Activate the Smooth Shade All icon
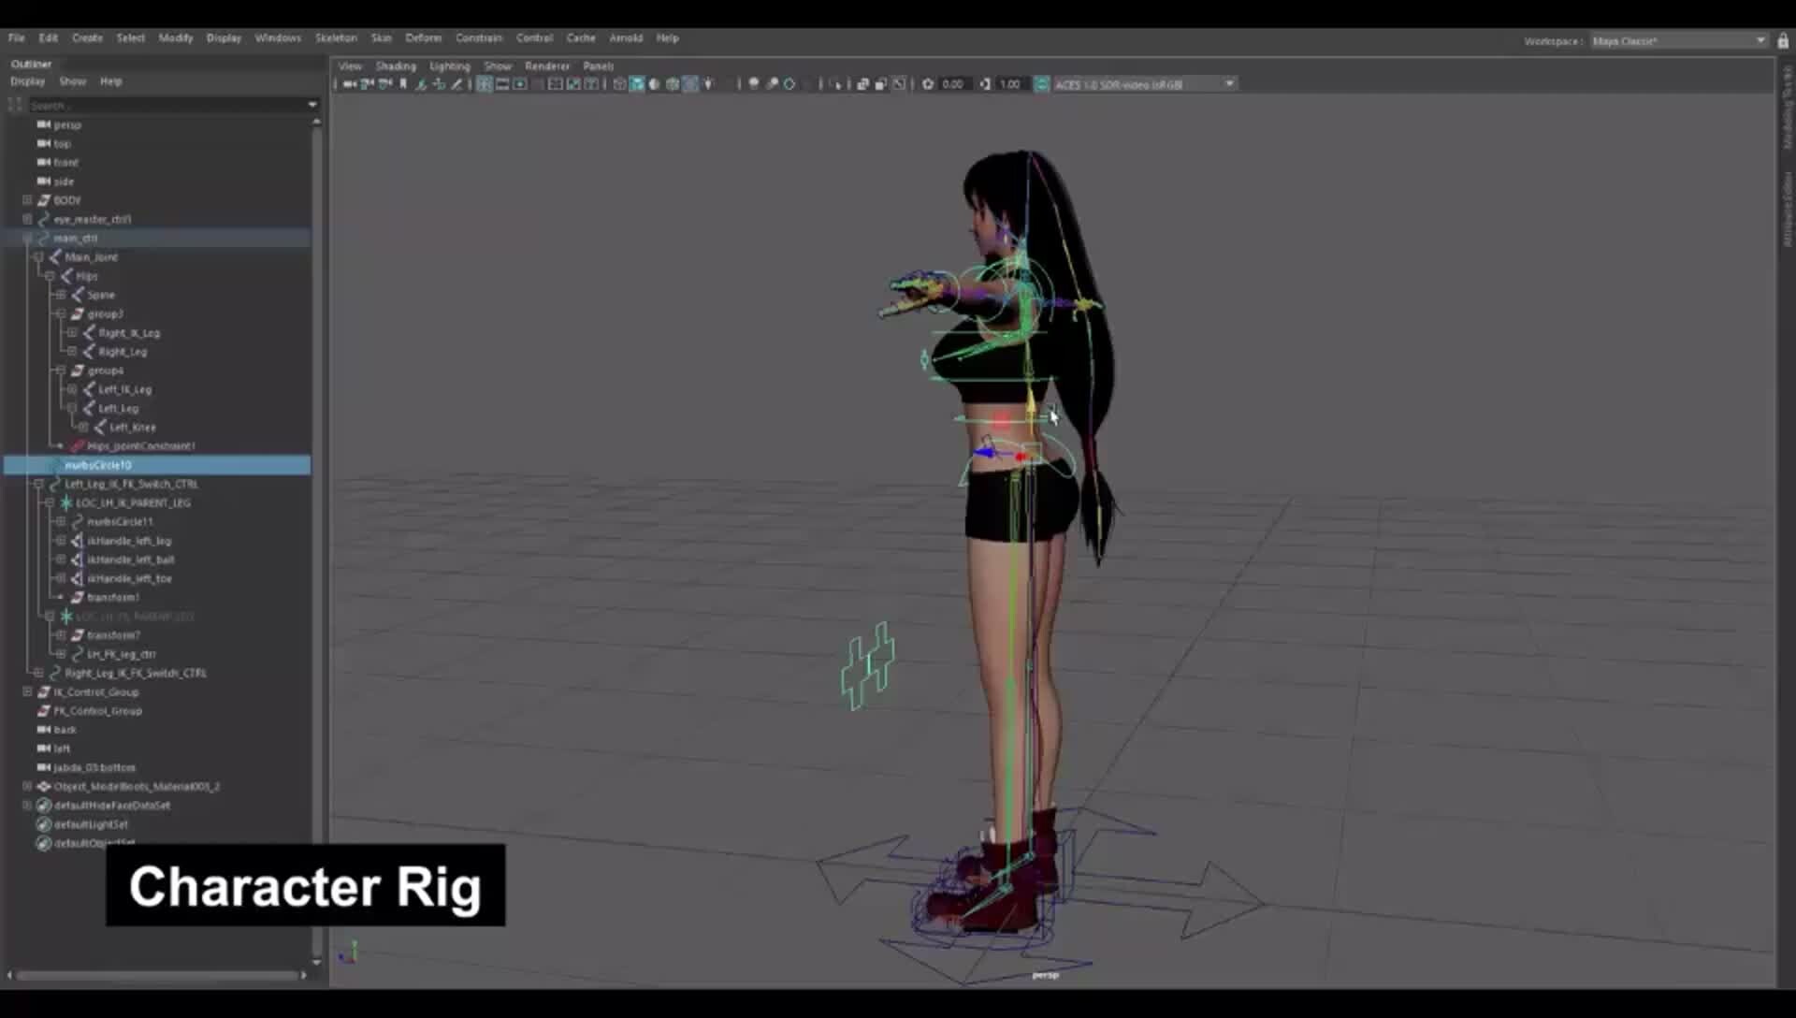1796x1018 pixels. point(637,84)
